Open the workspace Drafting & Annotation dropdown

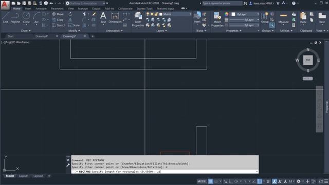[85, 3]
